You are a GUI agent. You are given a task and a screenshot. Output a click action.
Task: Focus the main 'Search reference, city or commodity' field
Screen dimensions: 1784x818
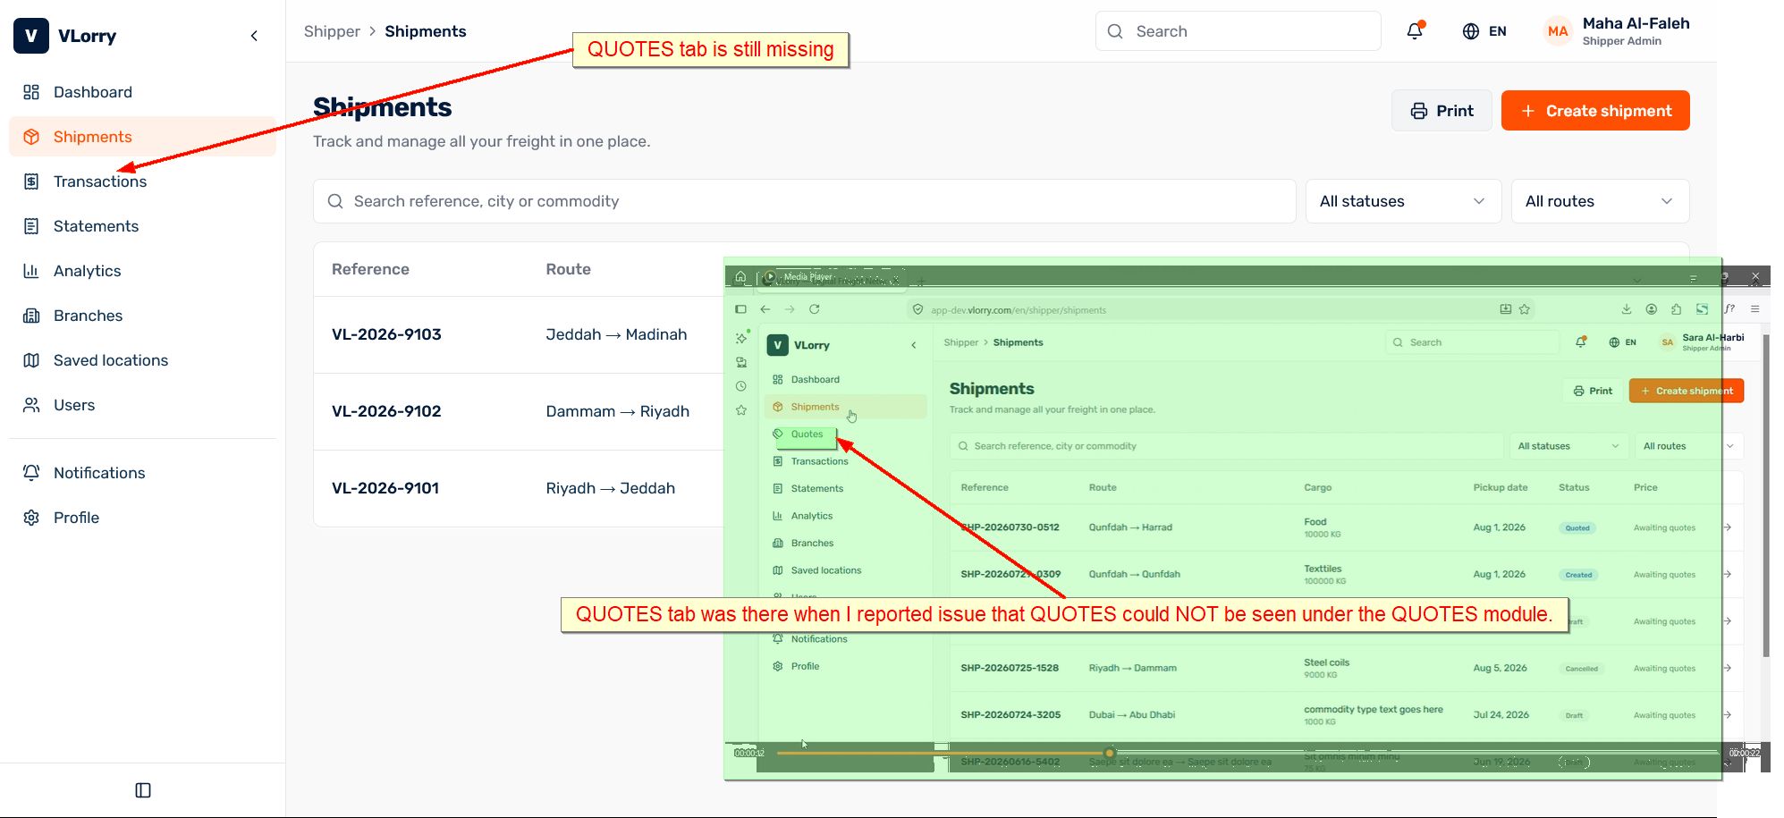(x=804, y=201)
